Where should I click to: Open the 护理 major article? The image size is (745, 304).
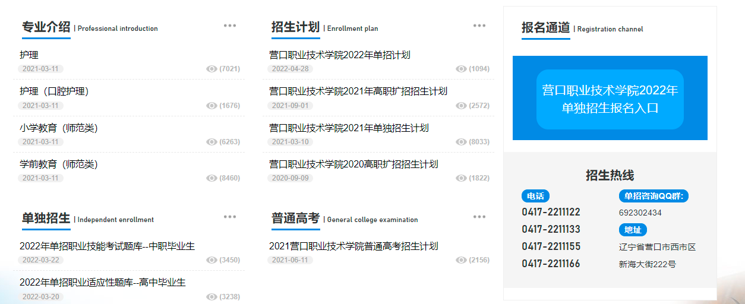(29, 55)
